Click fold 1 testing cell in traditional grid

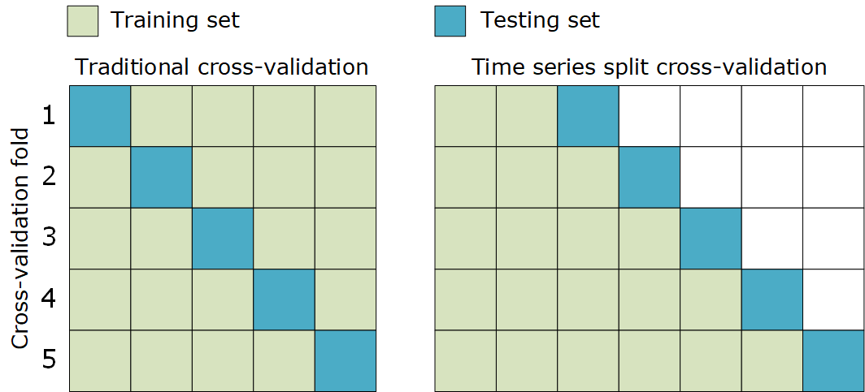[100, 116]
